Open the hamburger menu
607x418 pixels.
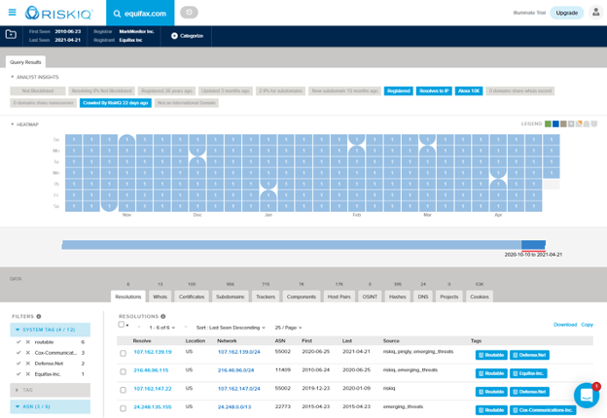click(x=12, y=13)
